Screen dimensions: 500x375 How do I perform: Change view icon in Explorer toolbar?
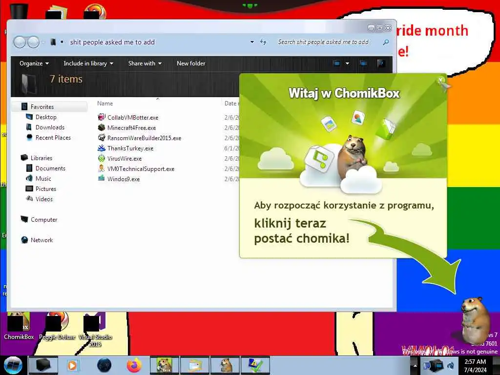[x=337, y=63]
